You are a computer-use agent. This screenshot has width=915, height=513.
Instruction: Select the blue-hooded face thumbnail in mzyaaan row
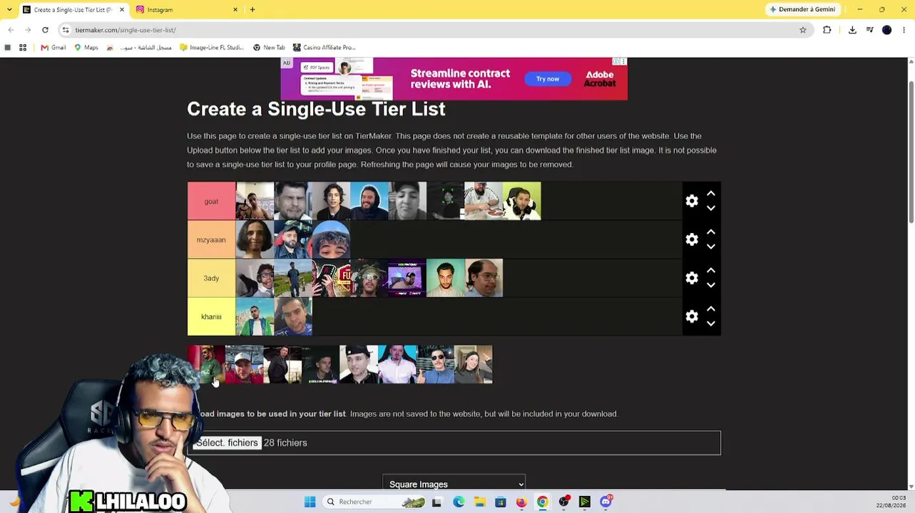click(x=332, y=239)
